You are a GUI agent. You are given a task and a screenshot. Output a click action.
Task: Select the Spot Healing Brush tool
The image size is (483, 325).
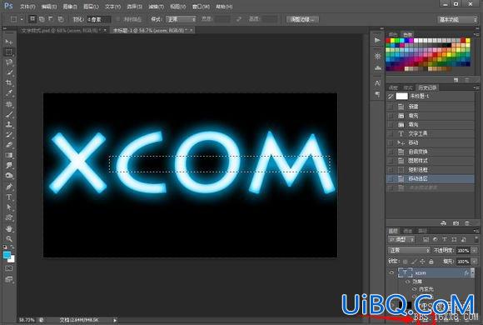click(x=9, y=104)
